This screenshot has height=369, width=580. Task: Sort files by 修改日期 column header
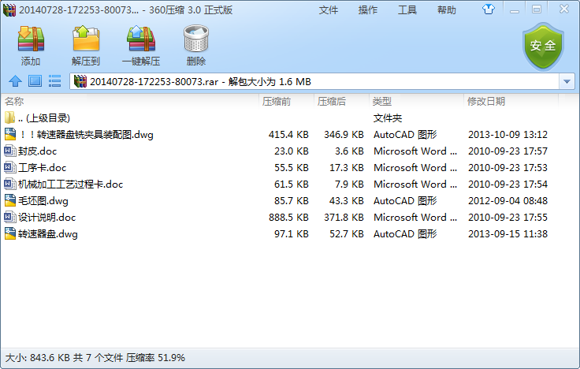(486, 102)
